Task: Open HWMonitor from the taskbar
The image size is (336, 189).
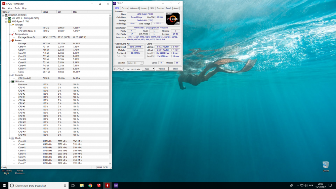Action: 108,185
